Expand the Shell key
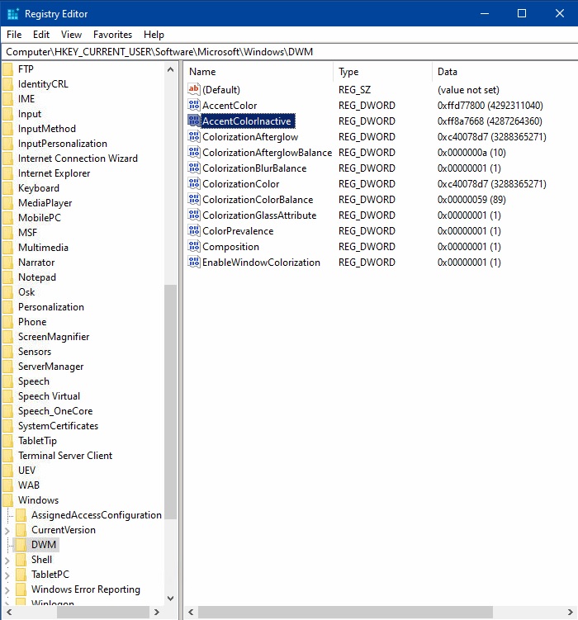 click(x=7, y=560)
